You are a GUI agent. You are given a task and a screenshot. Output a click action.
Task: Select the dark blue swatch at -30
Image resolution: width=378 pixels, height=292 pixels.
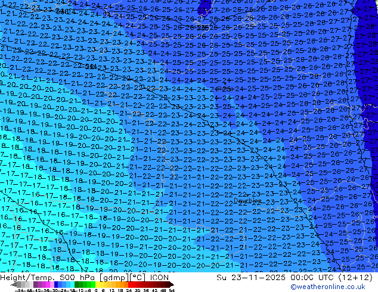click(x=56, y=284)
